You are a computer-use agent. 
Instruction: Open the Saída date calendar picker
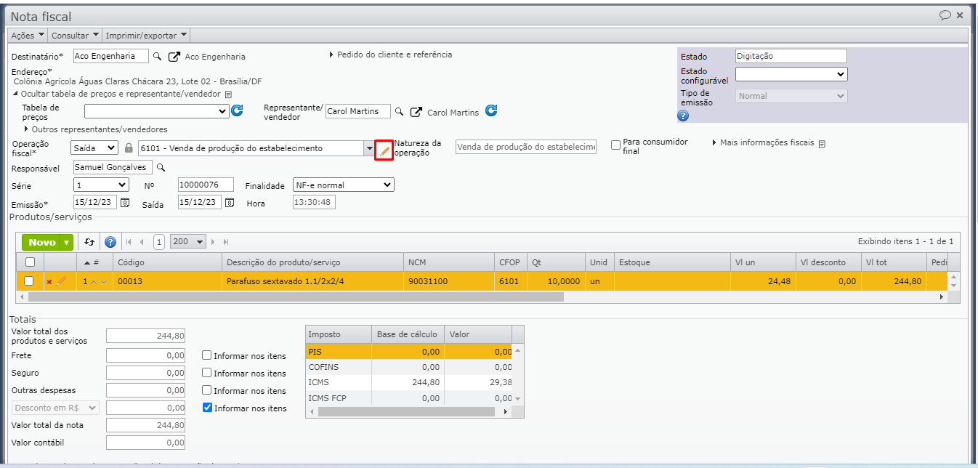(x=230, y=203)
